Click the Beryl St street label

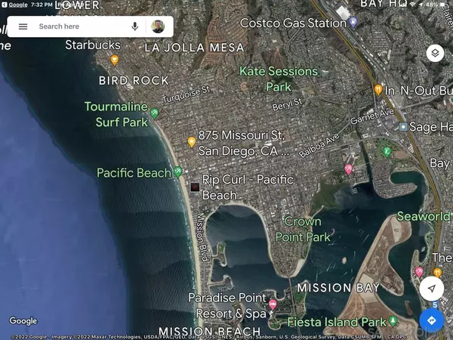(x=287, y=104)
